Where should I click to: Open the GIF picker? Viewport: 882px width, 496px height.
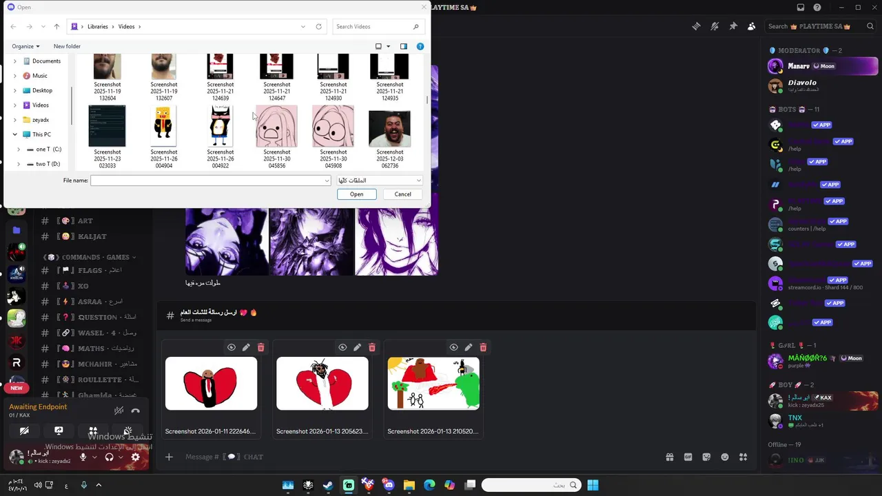pos(688,457)
